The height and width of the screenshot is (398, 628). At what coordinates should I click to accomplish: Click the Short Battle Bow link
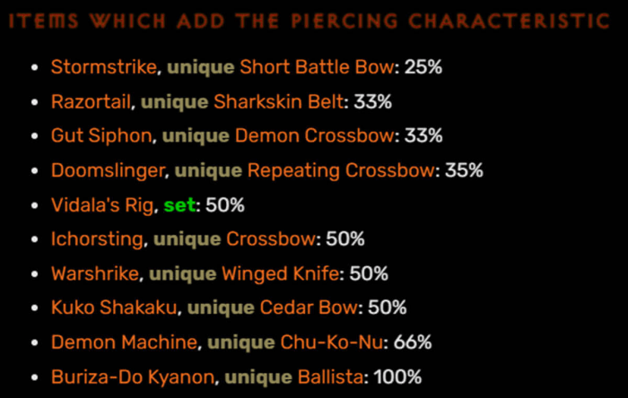point(317,67)
